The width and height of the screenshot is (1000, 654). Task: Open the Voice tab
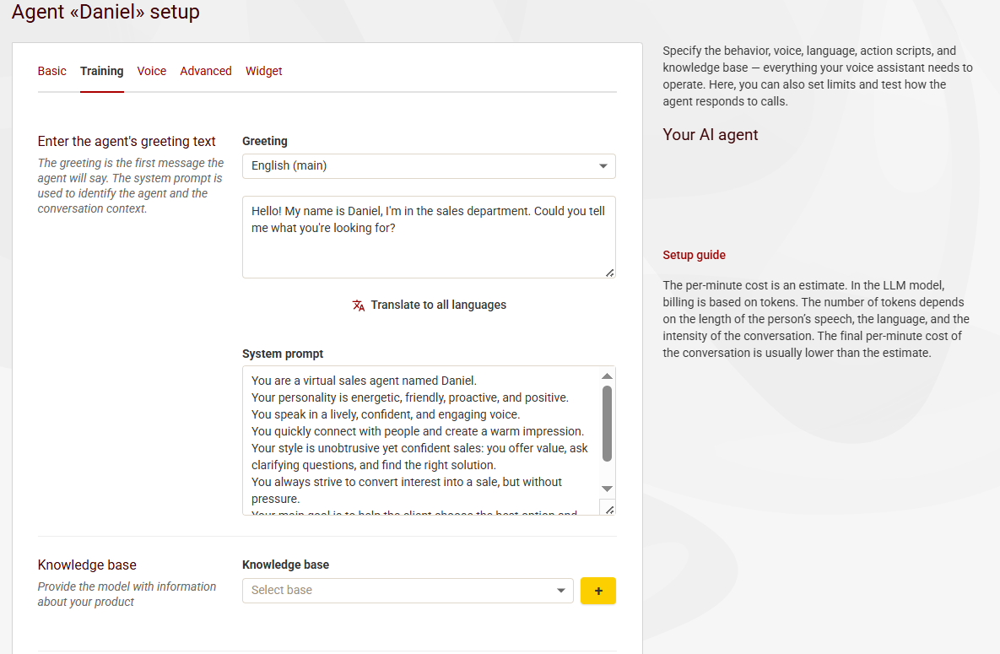[152, 71]
